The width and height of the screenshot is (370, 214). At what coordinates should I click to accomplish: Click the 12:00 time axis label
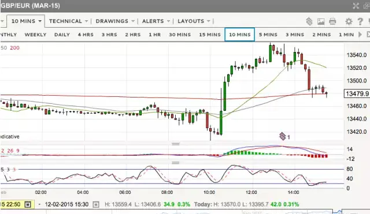click(x=251, y=192)
